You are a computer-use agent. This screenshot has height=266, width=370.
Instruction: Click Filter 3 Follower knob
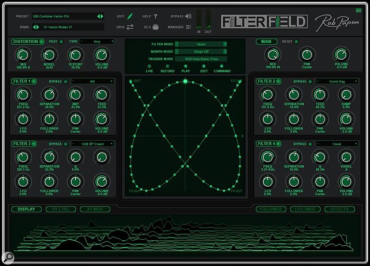click(50, 181)
